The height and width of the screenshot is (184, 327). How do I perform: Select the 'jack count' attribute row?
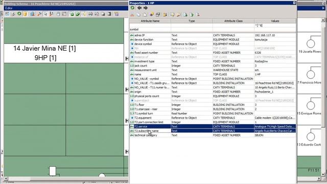[x=213, y=66]
